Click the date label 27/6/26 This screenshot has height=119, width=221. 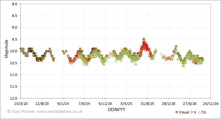click(189, 104)
